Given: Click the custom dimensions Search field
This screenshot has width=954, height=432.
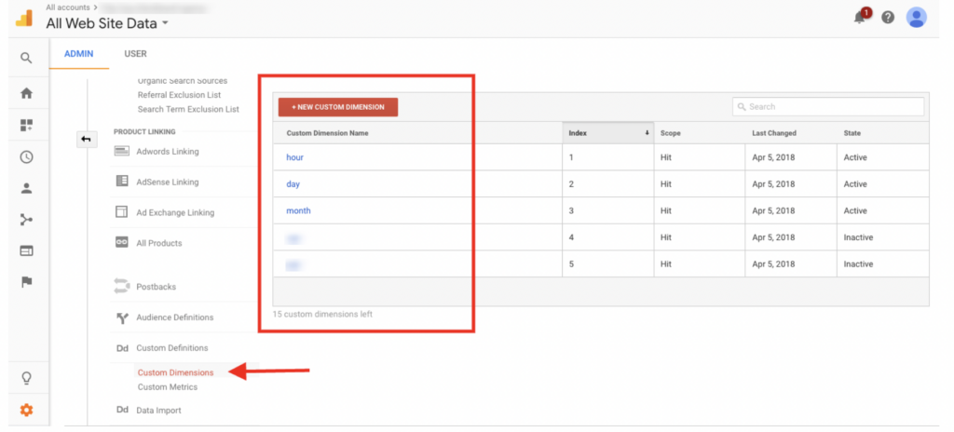Looking at the screenshot, I should [827, 107].
